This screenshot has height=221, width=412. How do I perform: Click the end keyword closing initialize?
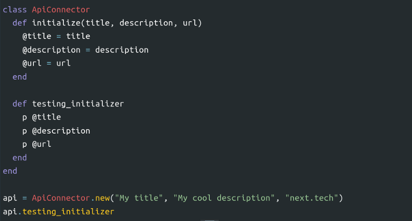[x=19, y=77]
